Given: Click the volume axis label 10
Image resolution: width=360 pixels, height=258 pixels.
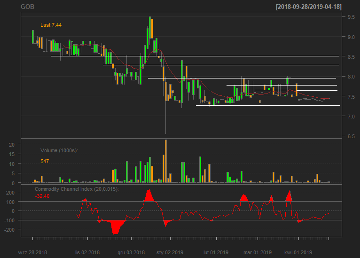Looking at the screenshot, I should 12,164.
